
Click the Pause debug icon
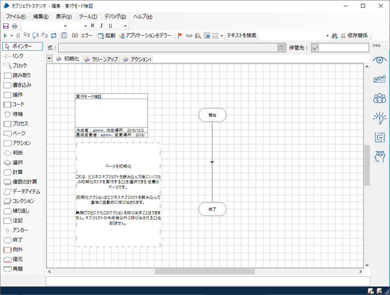pyautogui.click(x=18, y=36)
